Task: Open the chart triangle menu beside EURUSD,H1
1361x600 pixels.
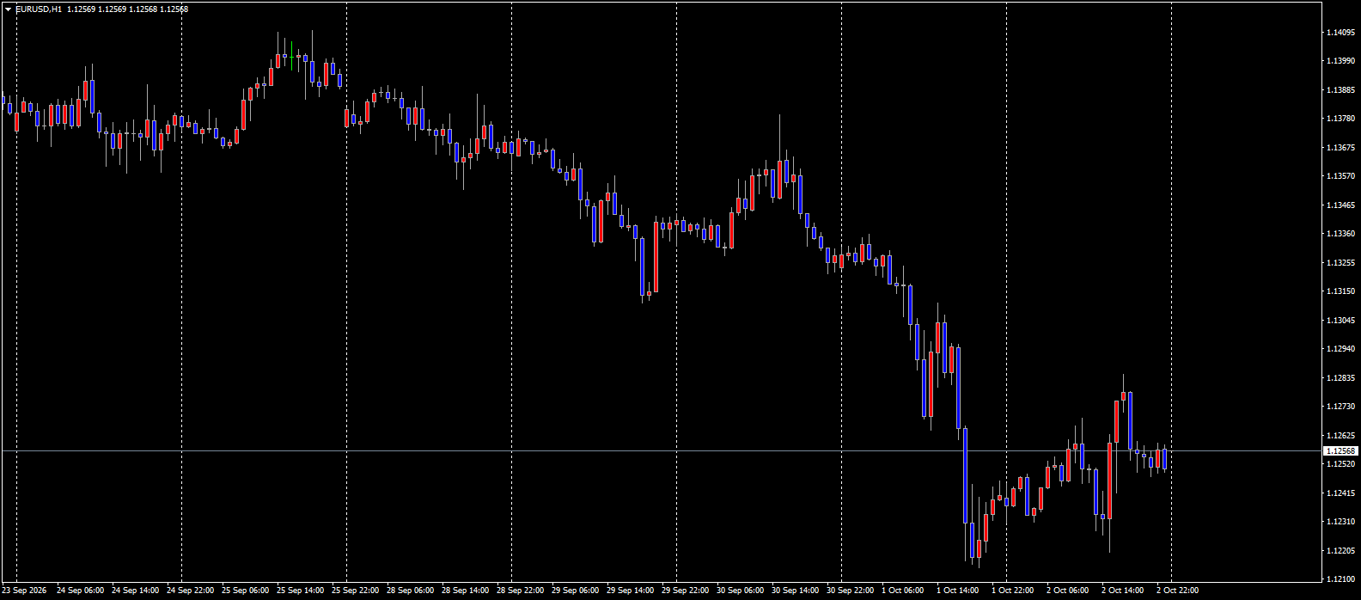Action: tap(8, 9)
